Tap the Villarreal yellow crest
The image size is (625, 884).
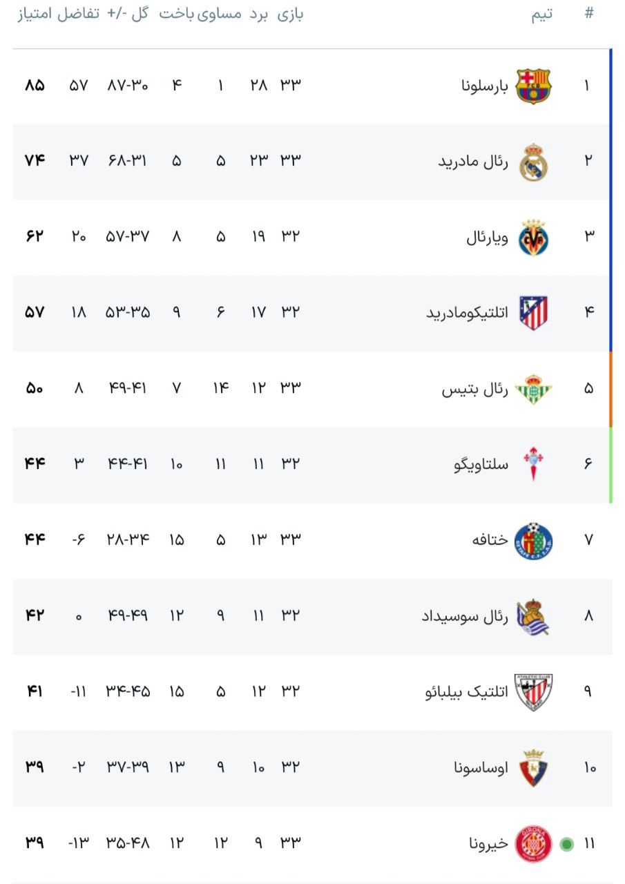(x=534, y=238)
